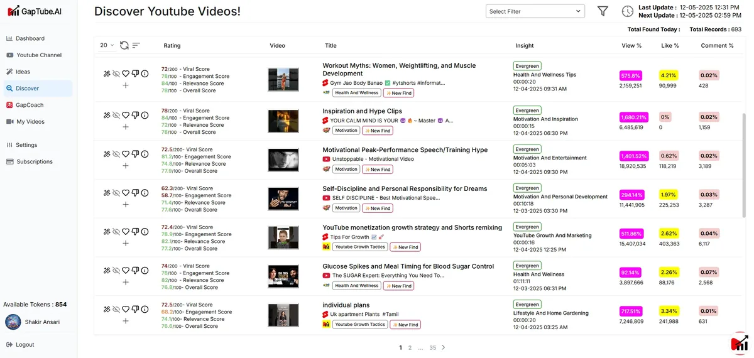Hide YouTube monetization growth row with eye icon
Image resolution: width=754 pixels, height=358 pixels.
tap(116, 232)
